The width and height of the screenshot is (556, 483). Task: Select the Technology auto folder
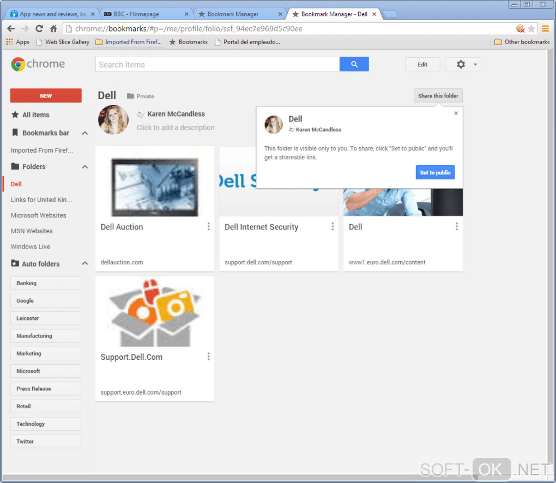click(x=46, y=424)
